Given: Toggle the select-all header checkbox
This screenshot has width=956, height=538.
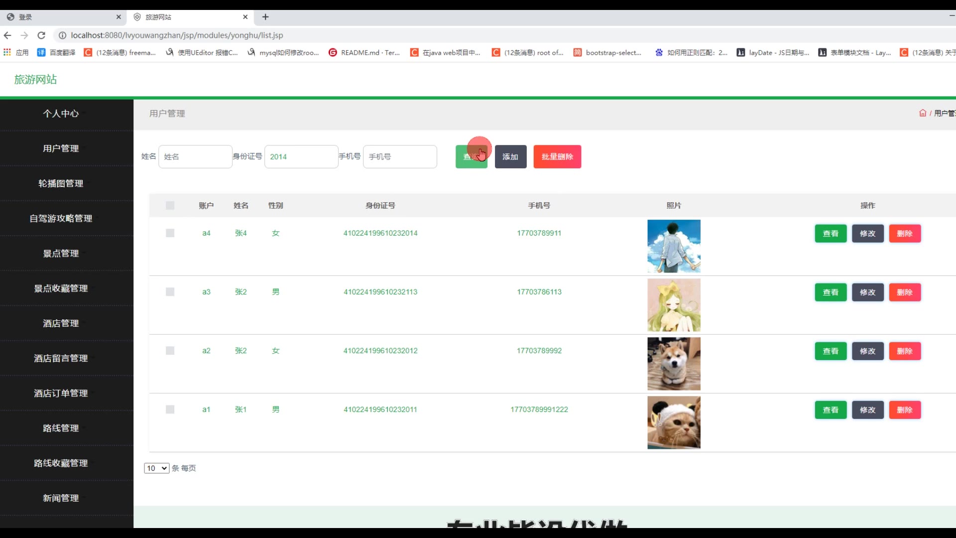Looking at the screenshot, I should [x=170, y=206].
